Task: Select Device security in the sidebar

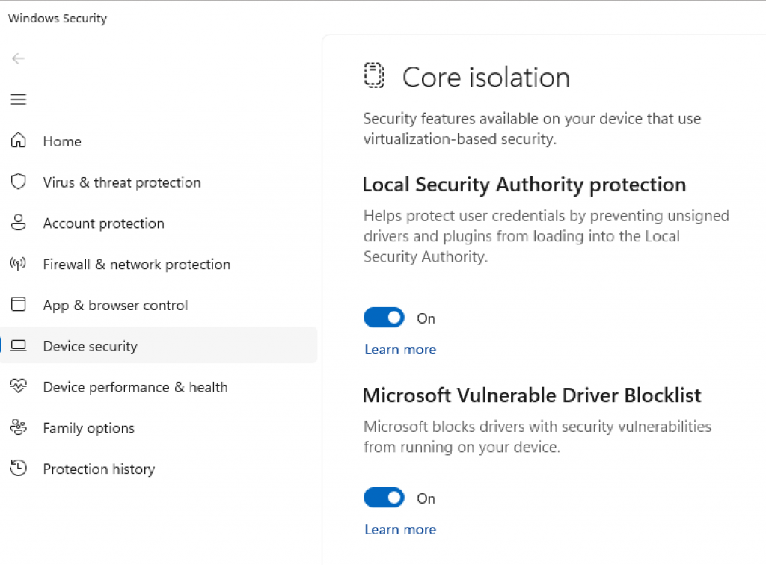Action: click(x=90, y=346)
